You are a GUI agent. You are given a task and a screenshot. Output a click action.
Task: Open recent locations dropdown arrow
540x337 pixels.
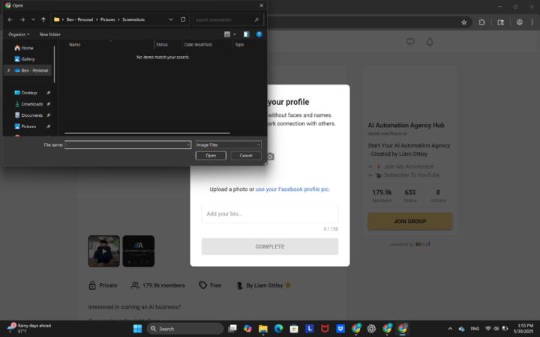(x=33, y=19)
